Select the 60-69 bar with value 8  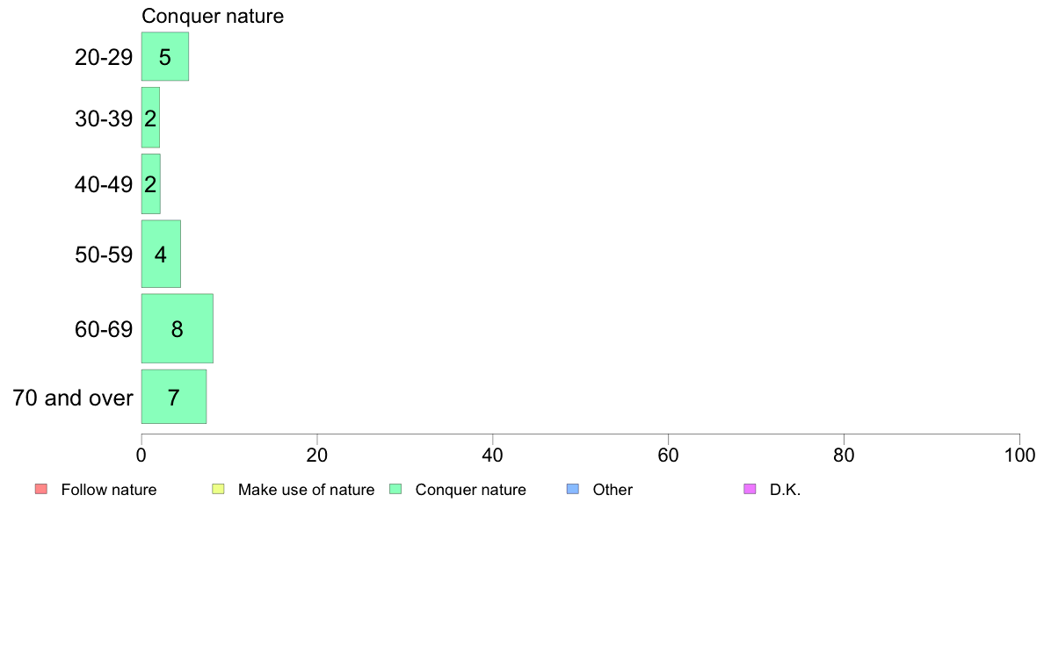(x=178, y=328)
